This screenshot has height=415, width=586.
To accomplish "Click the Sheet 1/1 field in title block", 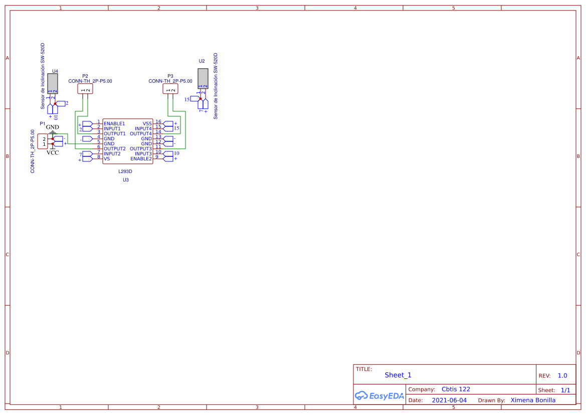I will click(x=556, y=389).
